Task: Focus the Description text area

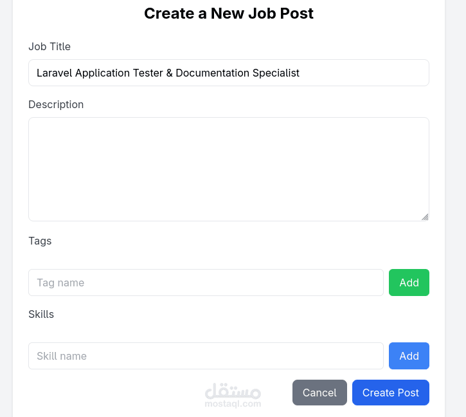Action: pyautogui.click(x=228, y=169)
